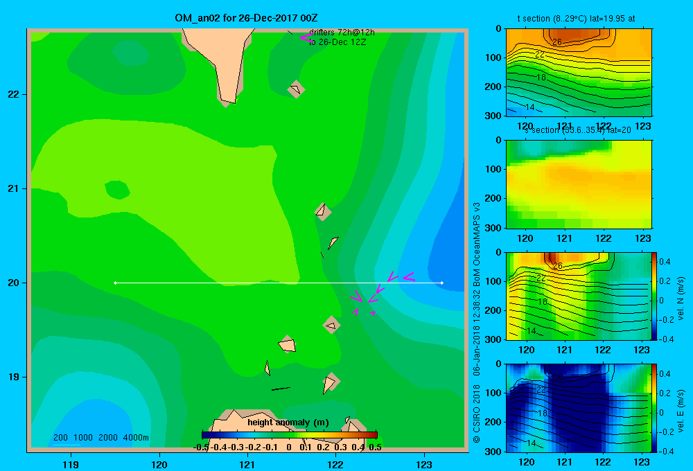
Task: Click latitude label 21 on main map axis
Action: pyautogui.click(x=13, y=188)
